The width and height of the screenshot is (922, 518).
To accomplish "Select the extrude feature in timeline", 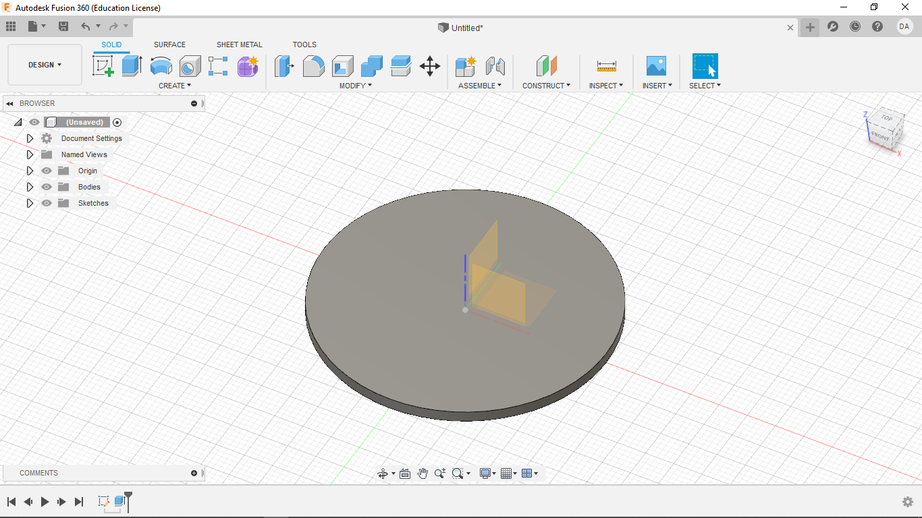I will click(119, 501).
